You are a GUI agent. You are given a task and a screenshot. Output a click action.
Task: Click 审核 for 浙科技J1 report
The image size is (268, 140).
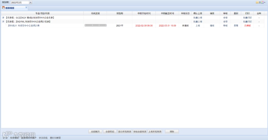pyautogui.click(x=225, y=26)
